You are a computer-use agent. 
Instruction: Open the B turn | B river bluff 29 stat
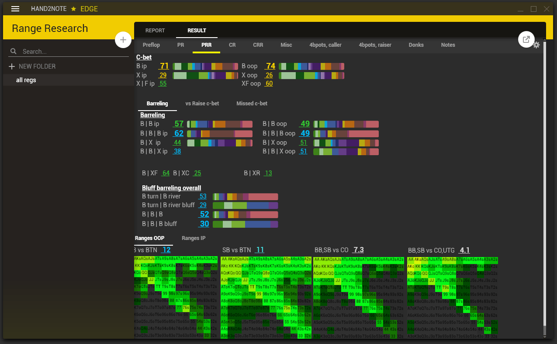coord(203,205)
